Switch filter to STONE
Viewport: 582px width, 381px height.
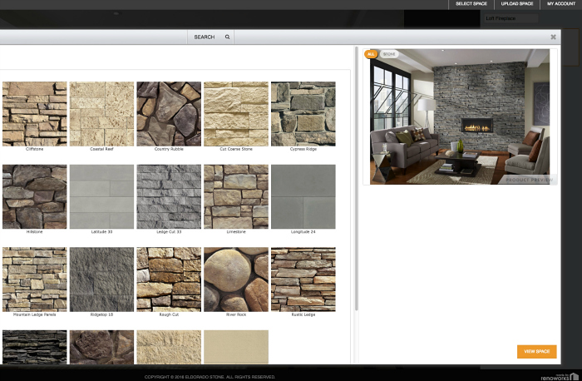coord(389,54)
